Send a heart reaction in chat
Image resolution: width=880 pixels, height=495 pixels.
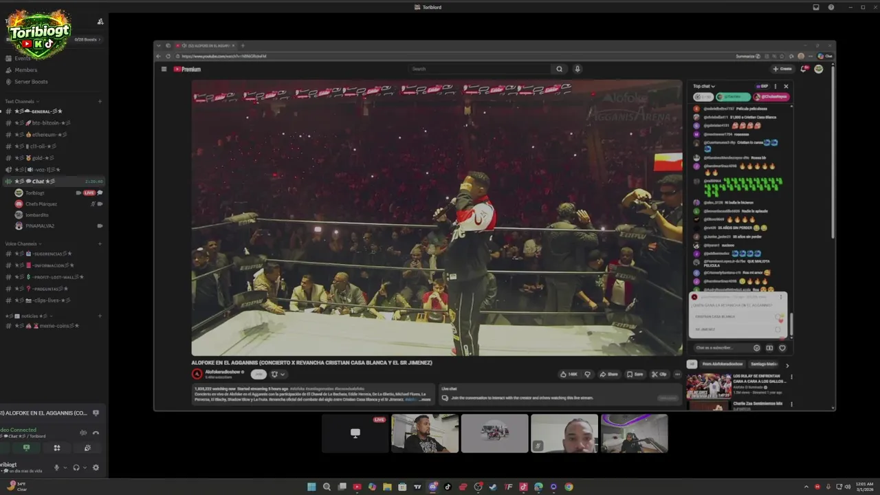coord(782,348)
